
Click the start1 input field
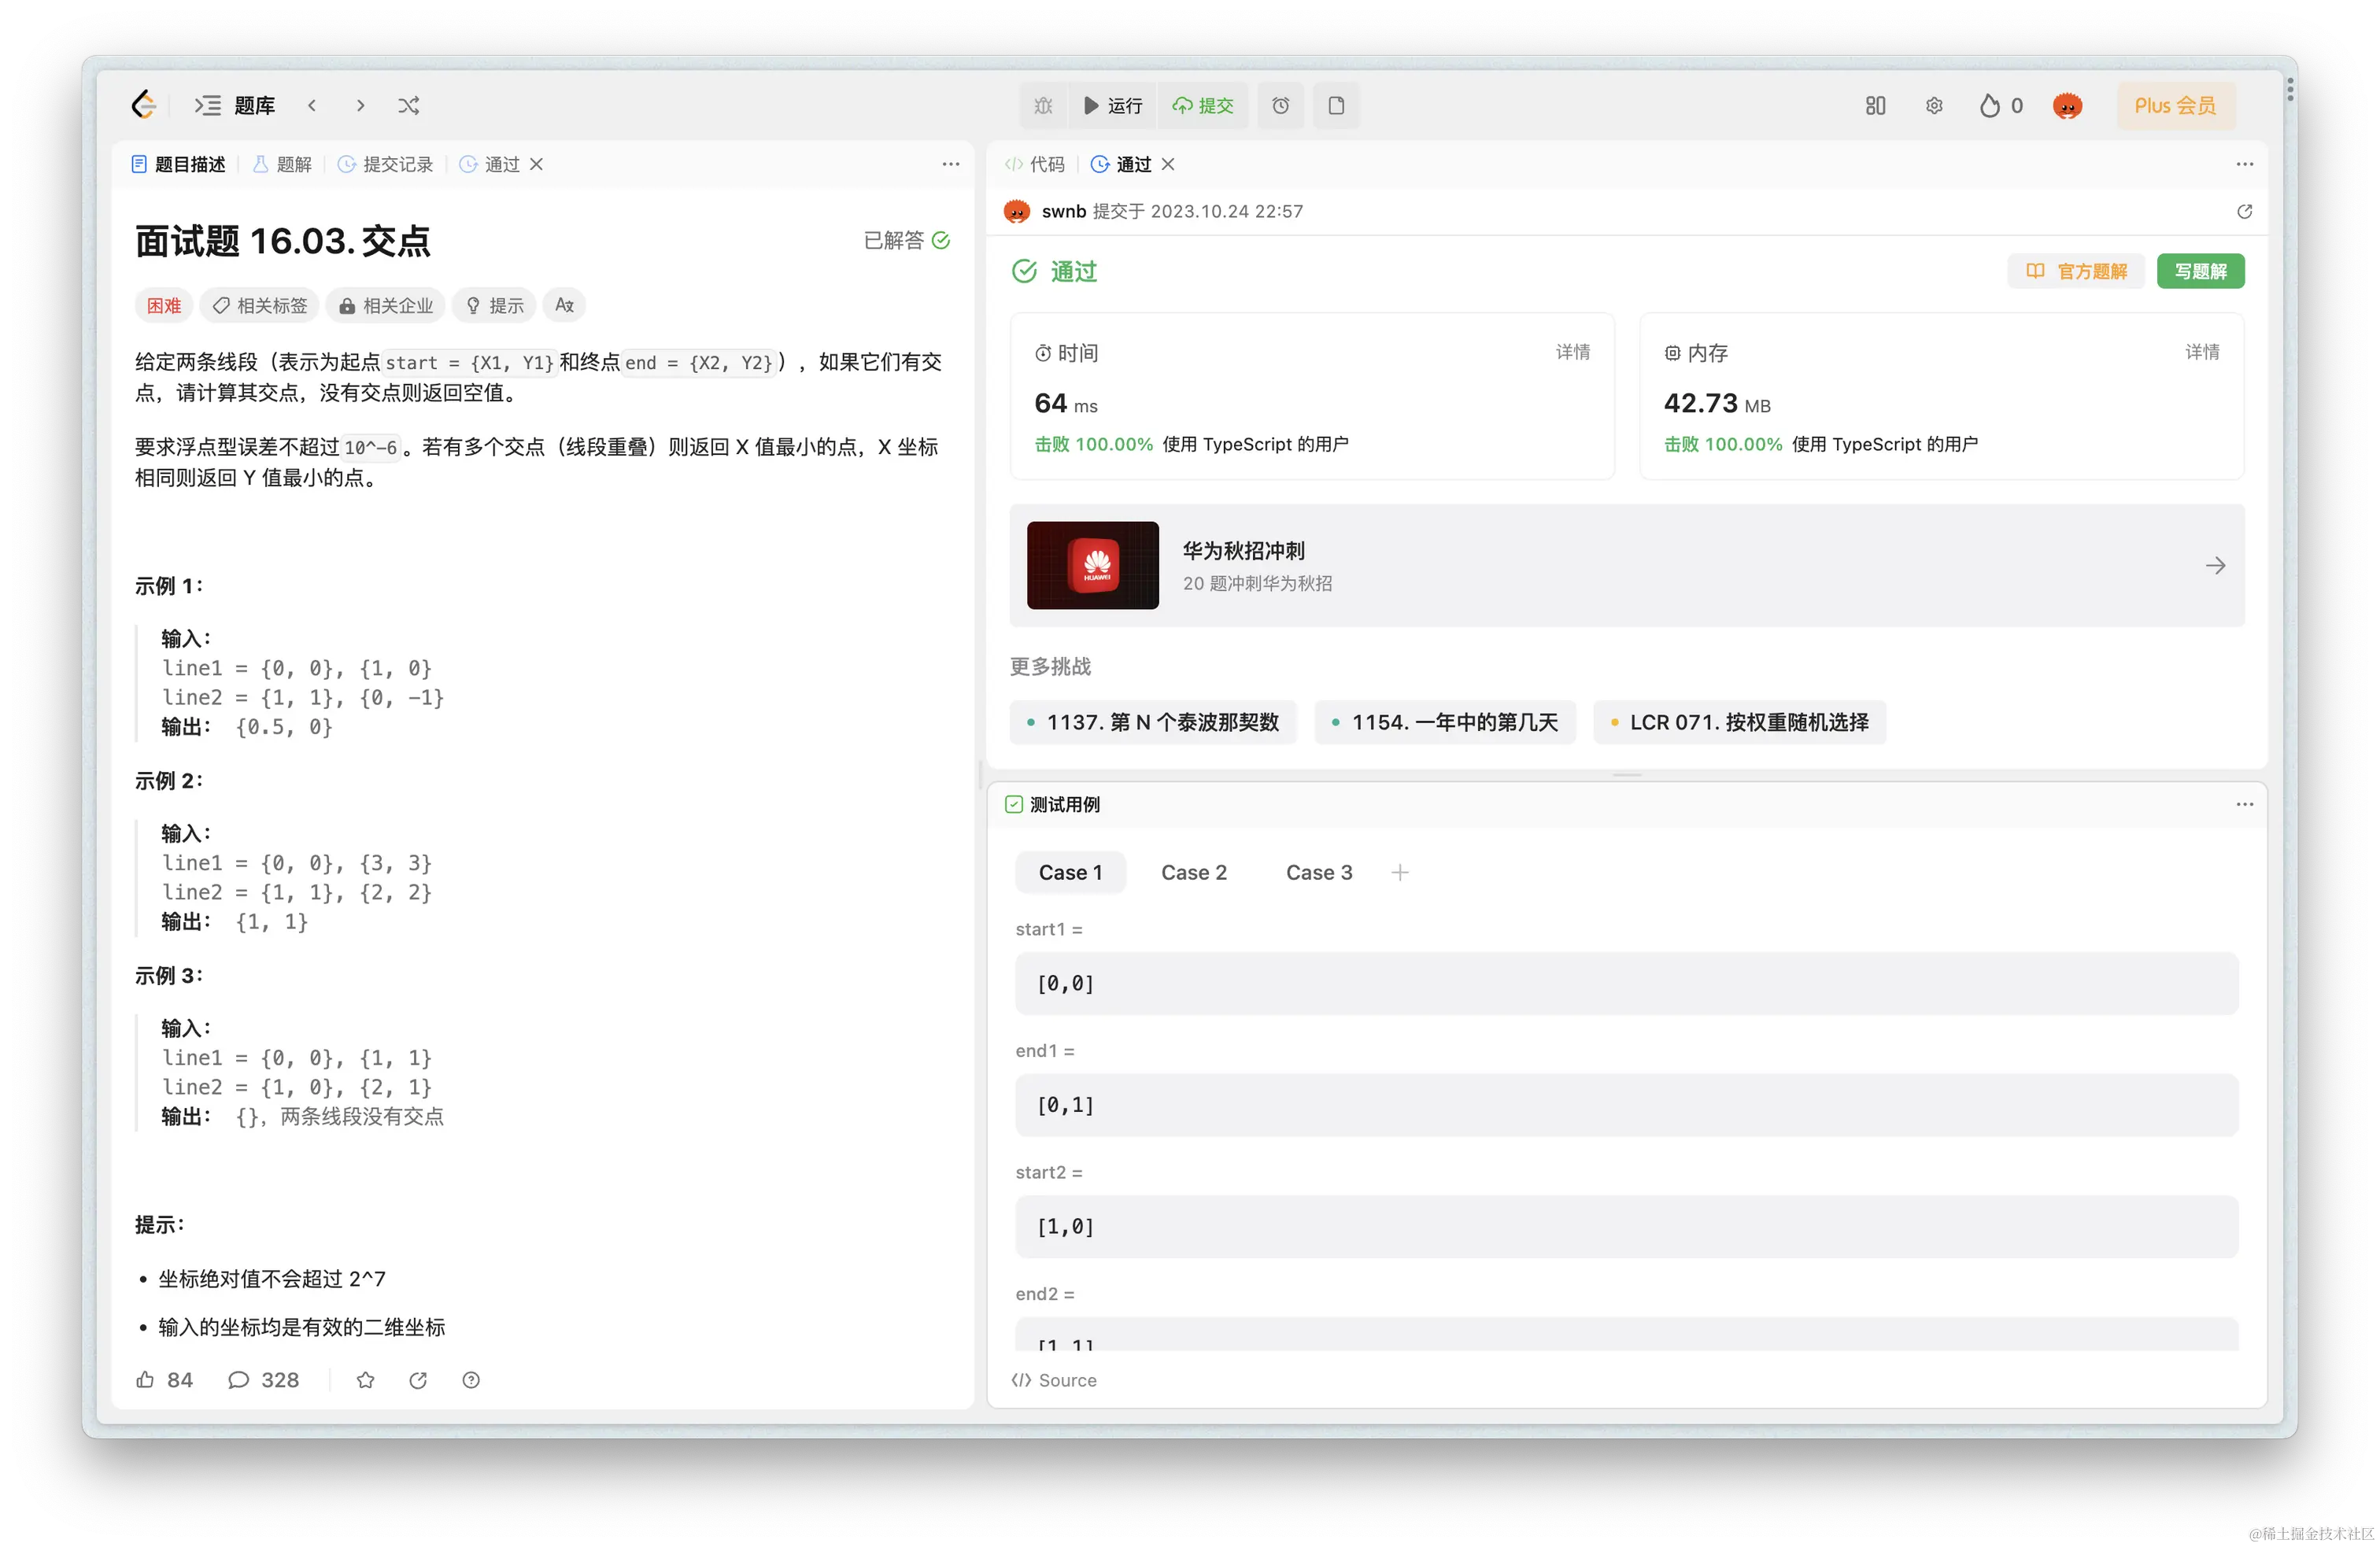pos(1626,983)
